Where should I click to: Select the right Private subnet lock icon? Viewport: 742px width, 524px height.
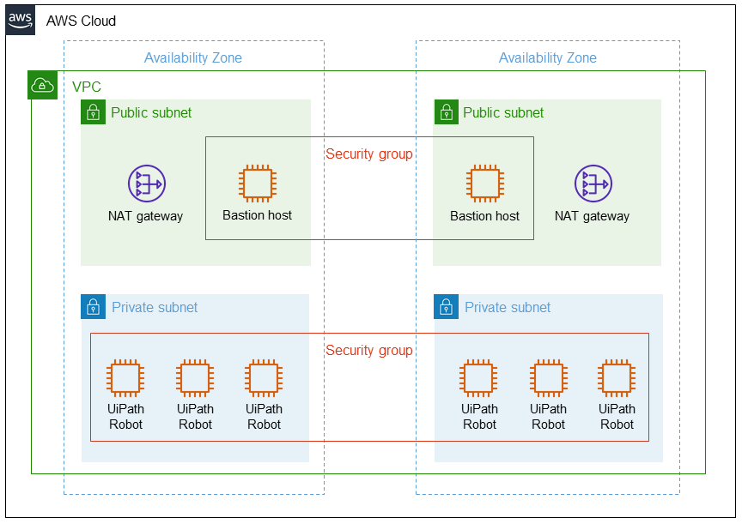446,307
